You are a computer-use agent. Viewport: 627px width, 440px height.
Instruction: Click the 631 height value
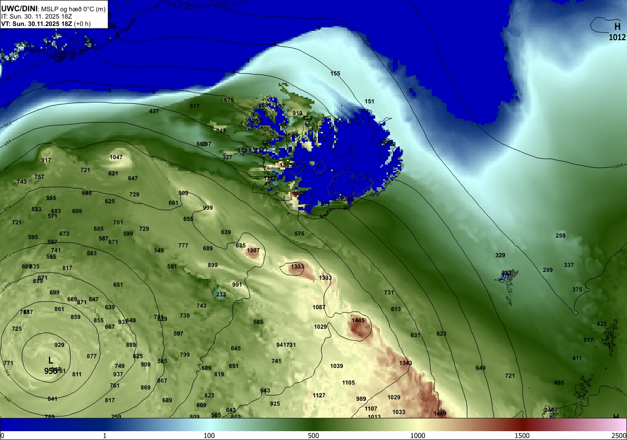(x=415, y=335)
